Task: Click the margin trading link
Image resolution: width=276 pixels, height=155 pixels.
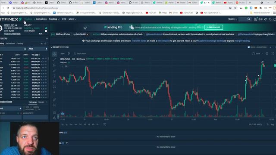Action: (x=242, y=41)
